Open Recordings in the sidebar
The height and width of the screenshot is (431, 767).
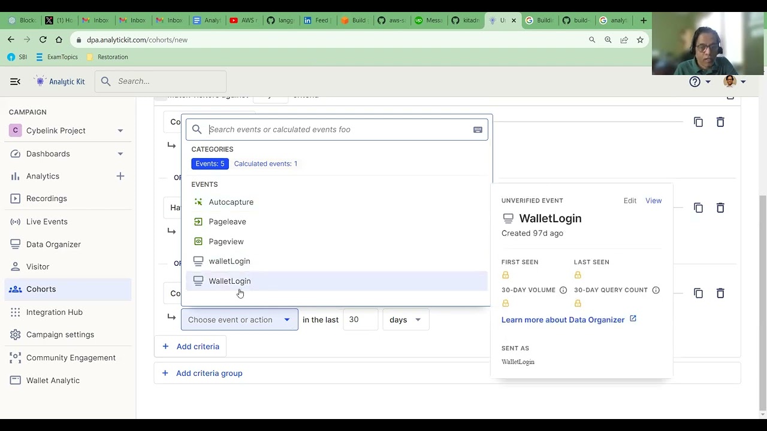pos(68,199)
